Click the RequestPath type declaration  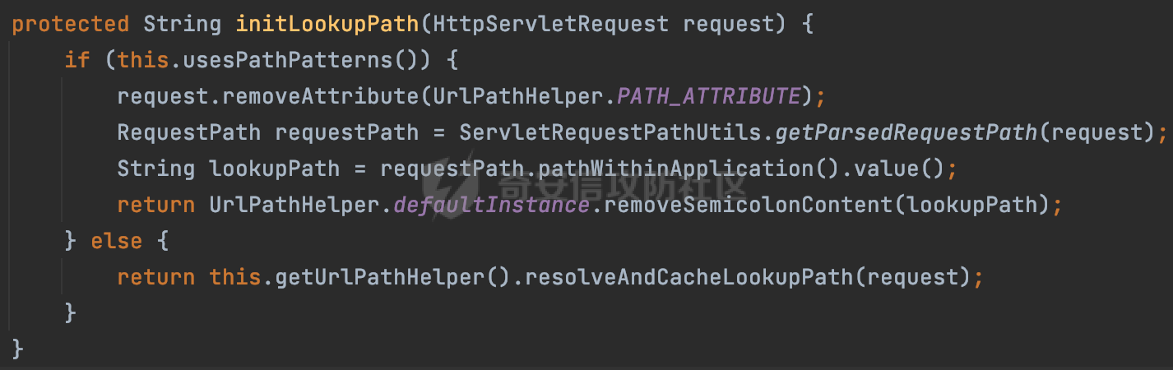point(189,132)
